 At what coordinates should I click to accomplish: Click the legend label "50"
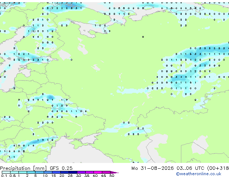pos(112,176)
